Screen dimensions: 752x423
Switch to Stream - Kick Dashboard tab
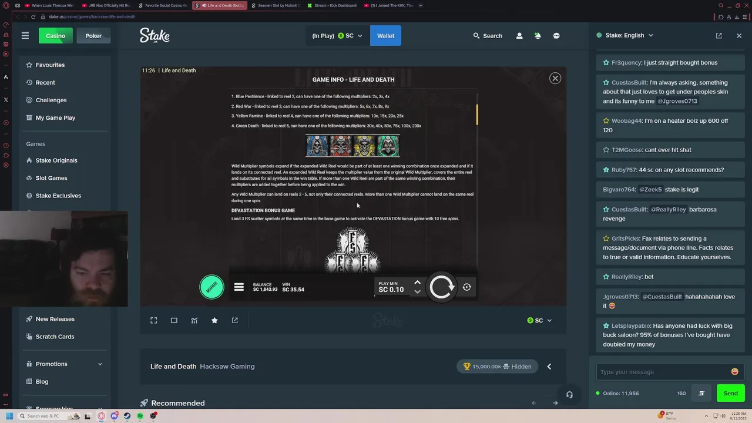click(x=332, y=5)
